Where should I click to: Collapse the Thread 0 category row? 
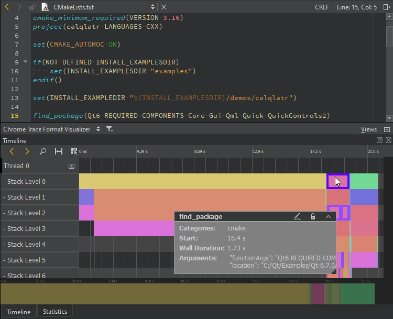point(71,166)
